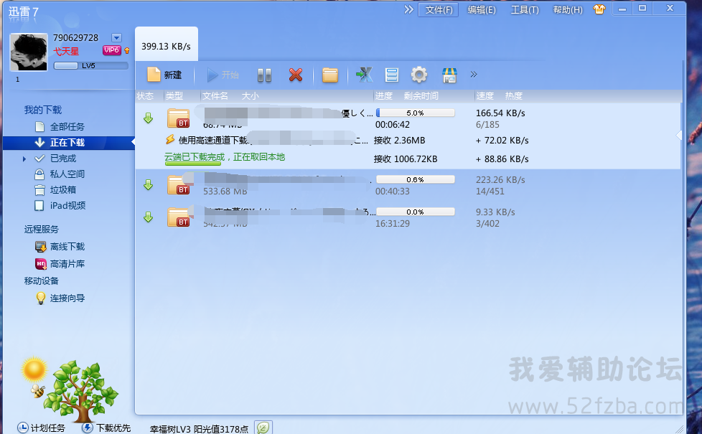The height and width of the screenshot is (434, 702).
Task: Click BT folder icon of 5.0% task
Action: pos(178,118)
